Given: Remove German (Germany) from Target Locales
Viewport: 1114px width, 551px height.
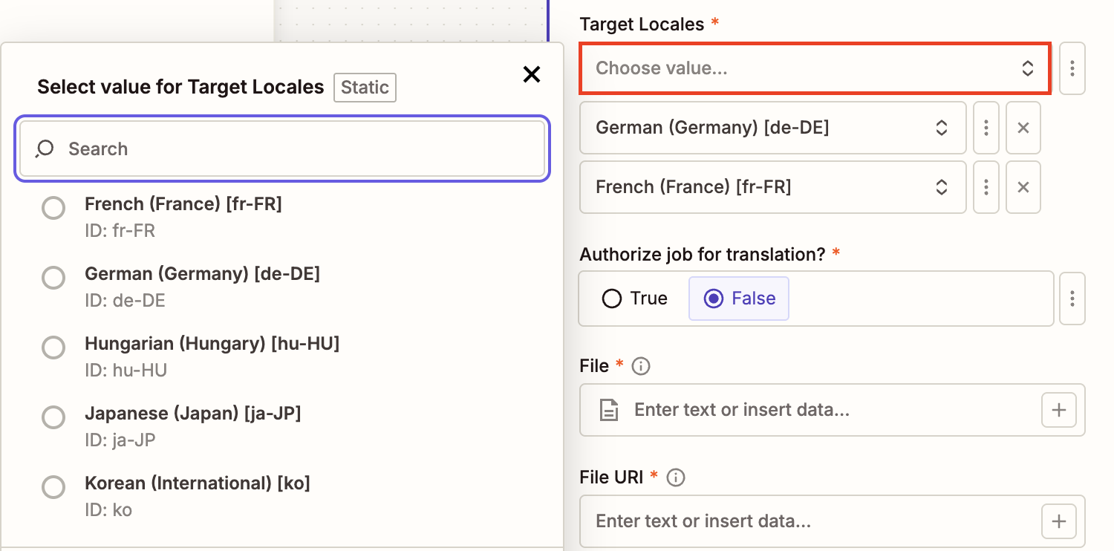Looking at the screenshot, I should pos(1023,128).
